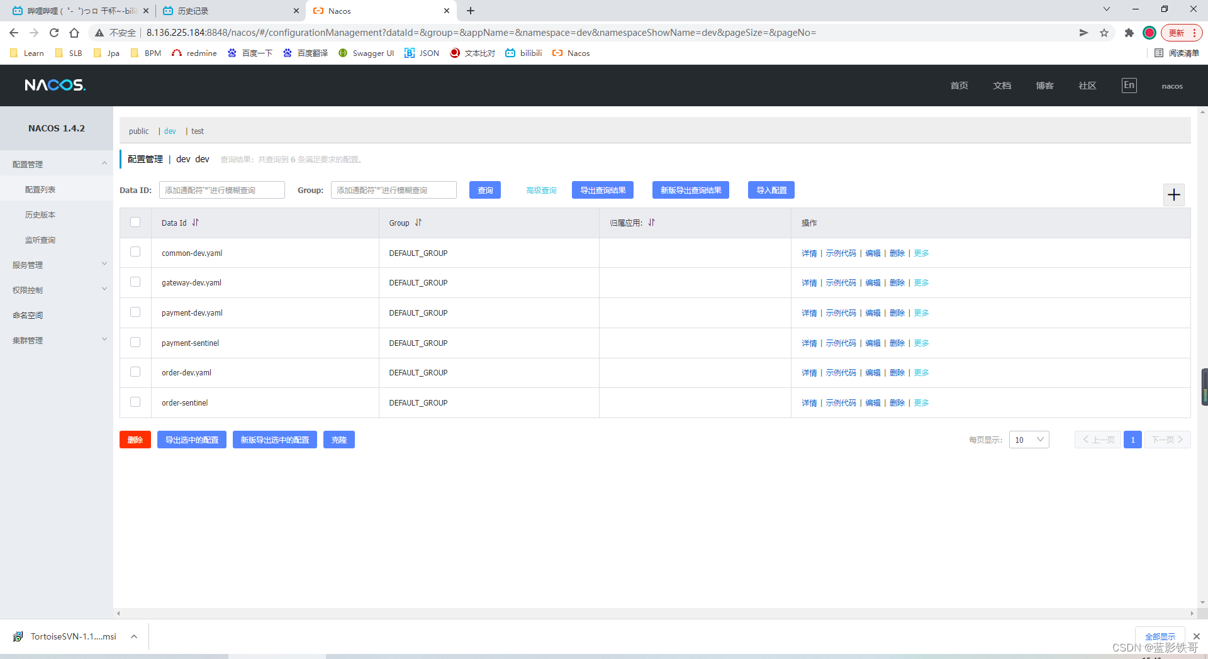Click the NACOS logo in the header

[x=55, y=85]
